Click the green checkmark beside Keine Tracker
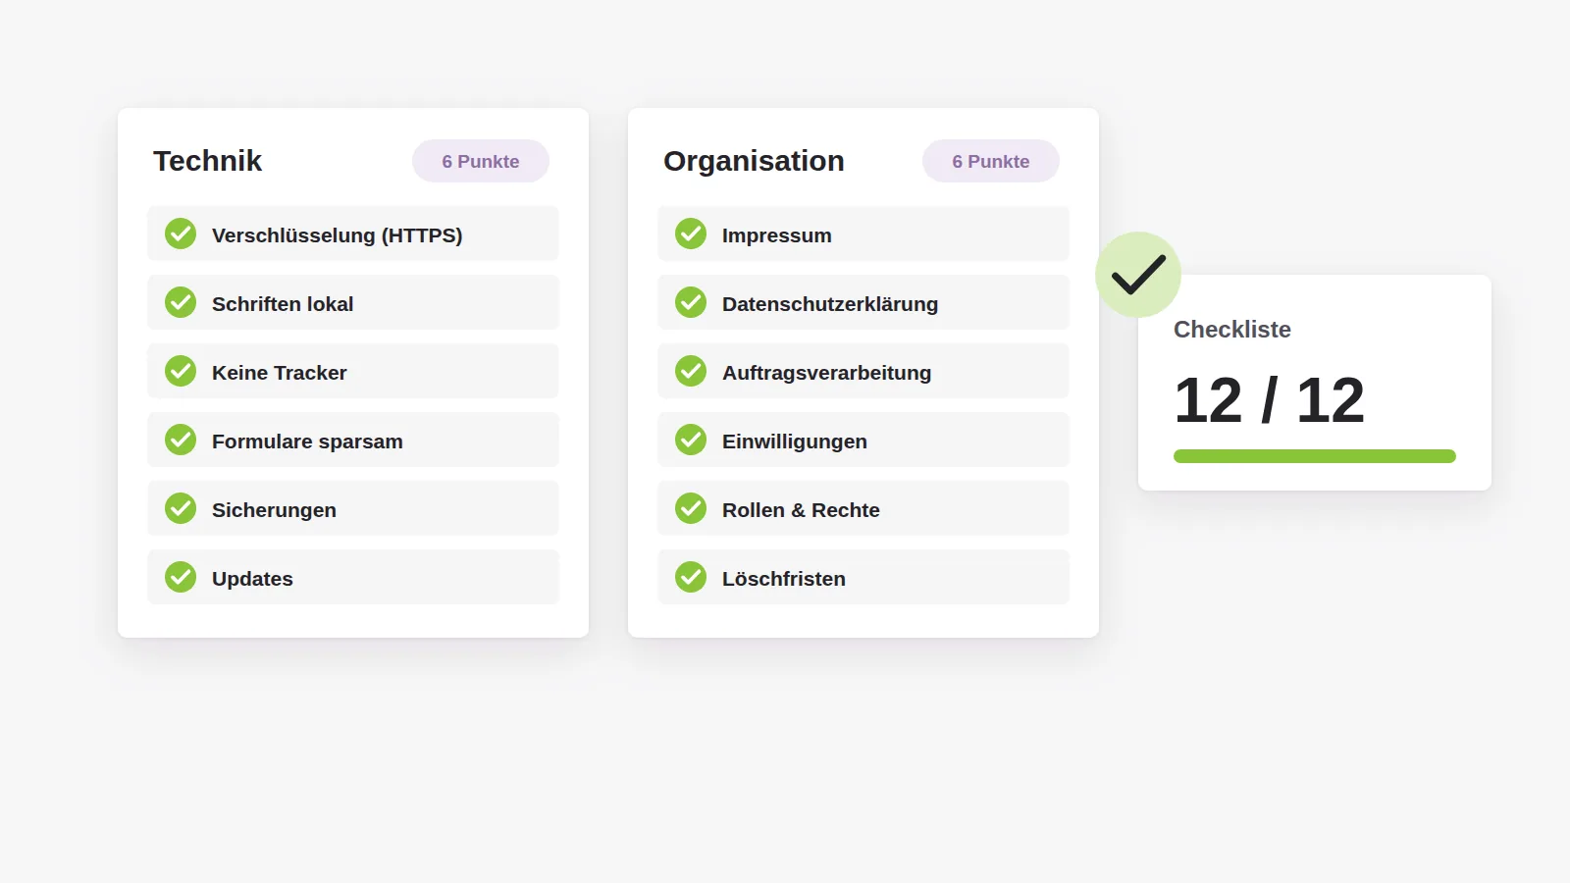Image resolution: width=1570 pixels, height=883 pixels. point(181,371)
